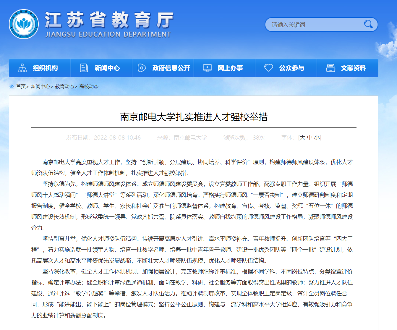This screenshot has width=397, height=330.
Task: Click the 组织机构 org chart icon
Action: pos(22,68)
